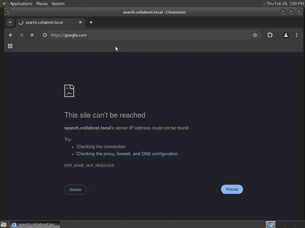Screen dimensions: 305x228
Task: Go back to the previous page
Action: point(11,35)
